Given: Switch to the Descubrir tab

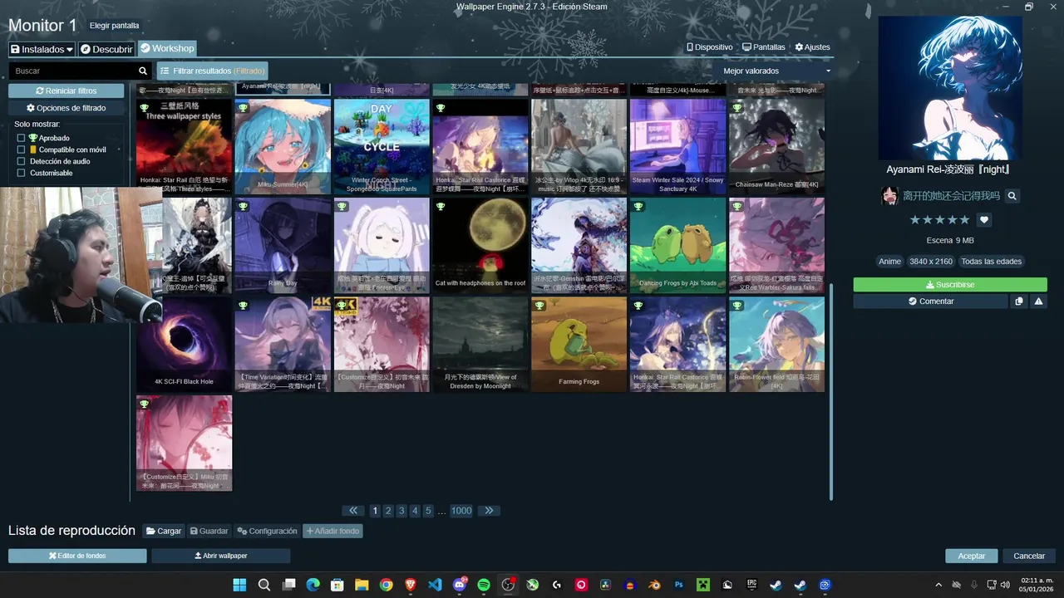Looking at the screenshot, I should [x=106, y=49].
